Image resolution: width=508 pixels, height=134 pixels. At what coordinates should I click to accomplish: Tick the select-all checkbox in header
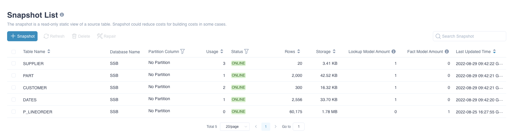(14, 52)
